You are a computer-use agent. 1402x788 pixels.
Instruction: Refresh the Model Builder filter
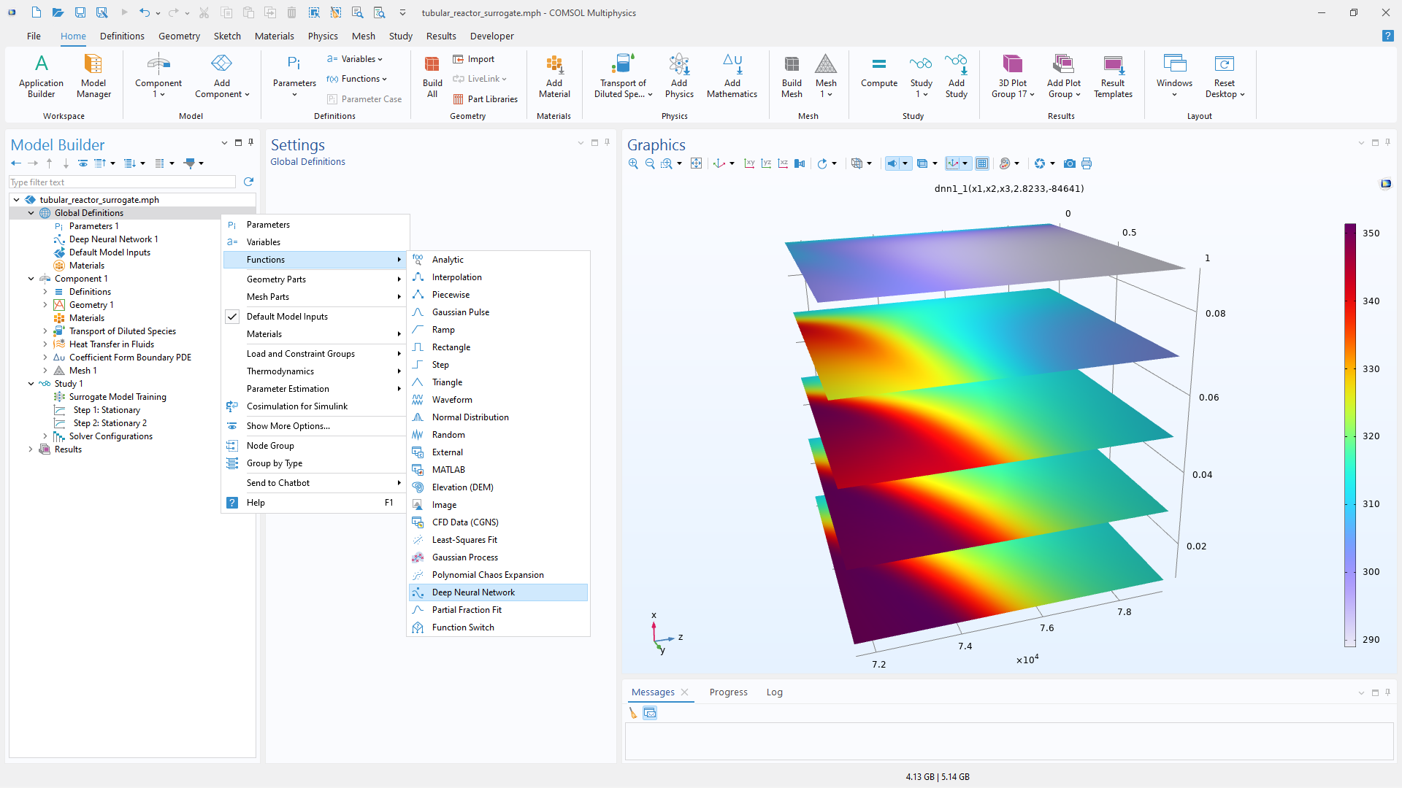click(x=248, y=182)
